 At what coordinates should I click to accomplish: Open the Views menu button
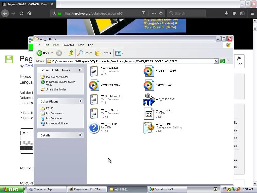[x=119, y=53]
